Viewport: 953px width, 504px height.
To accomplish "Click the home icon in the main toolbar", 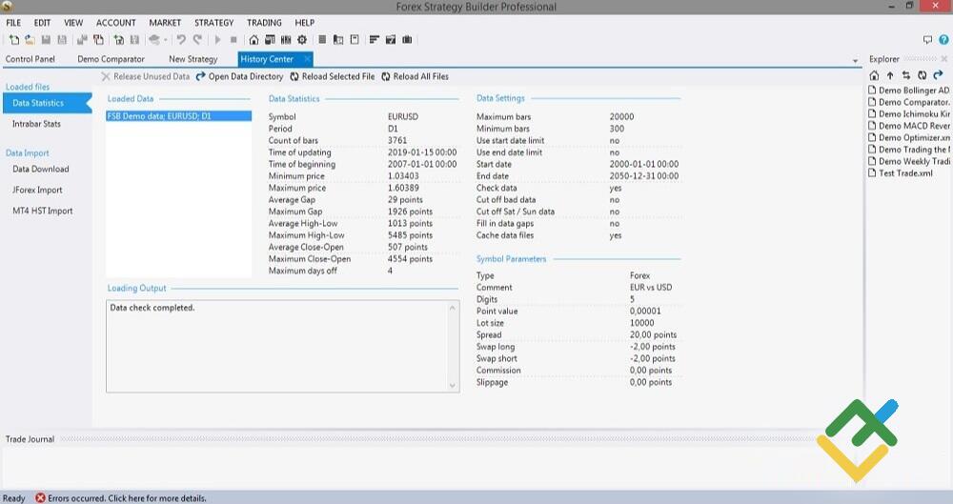I will click(253, 40).
